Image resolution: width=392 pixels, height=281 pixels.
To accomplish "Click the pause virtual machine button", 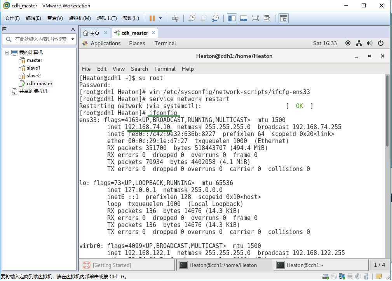I will click(152, 18).
